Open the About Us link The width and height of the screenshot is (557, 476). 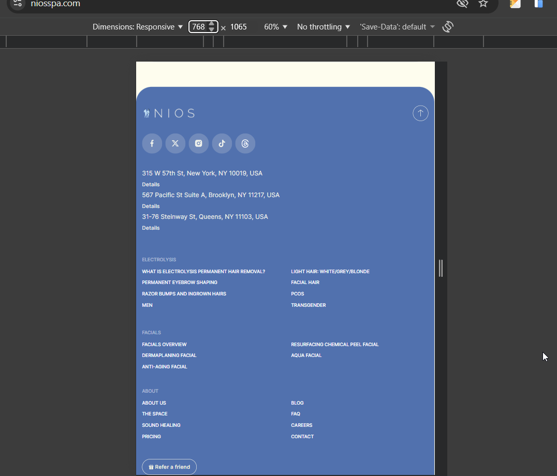coord(154,403)
